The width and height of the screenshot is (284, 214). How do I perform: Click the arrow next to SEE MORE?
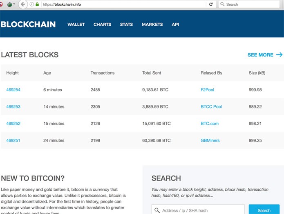pos(280,55)
